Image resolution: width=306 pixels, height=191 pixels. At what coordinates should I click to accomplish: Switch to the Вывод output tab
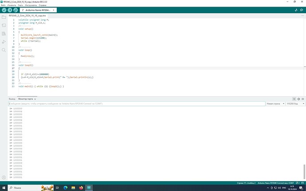pyautogui.click(x=12, y=99)
